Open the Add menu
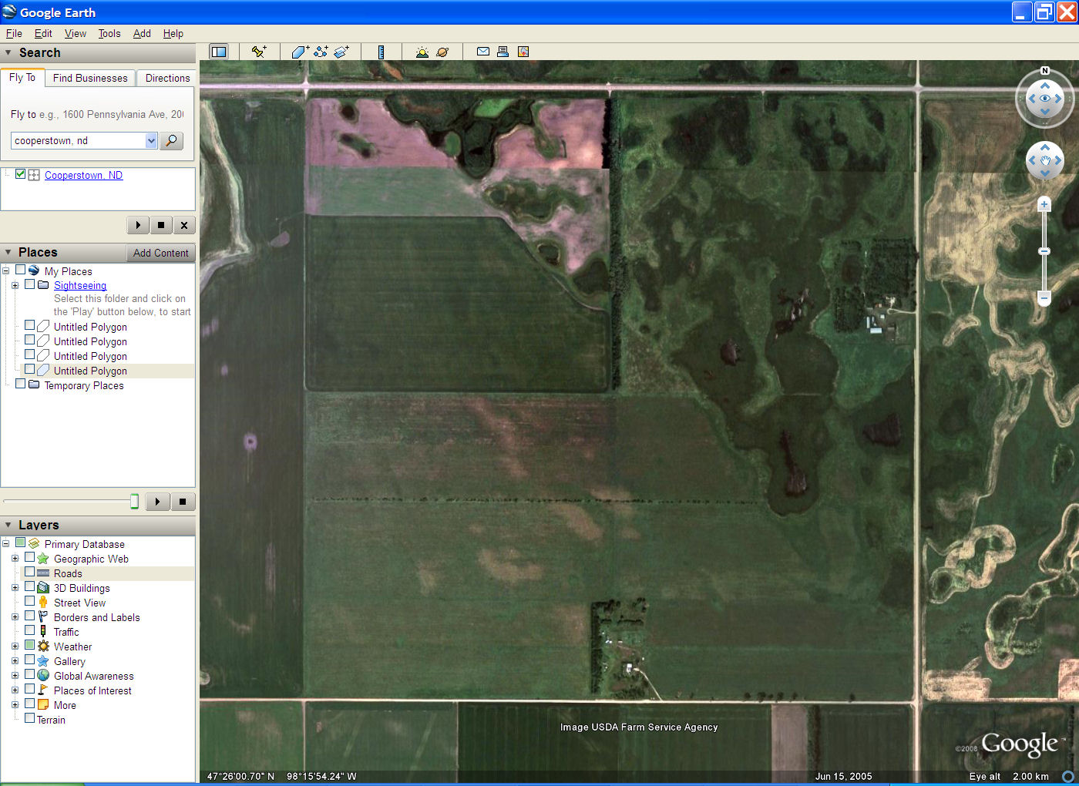 click(142, 33)
